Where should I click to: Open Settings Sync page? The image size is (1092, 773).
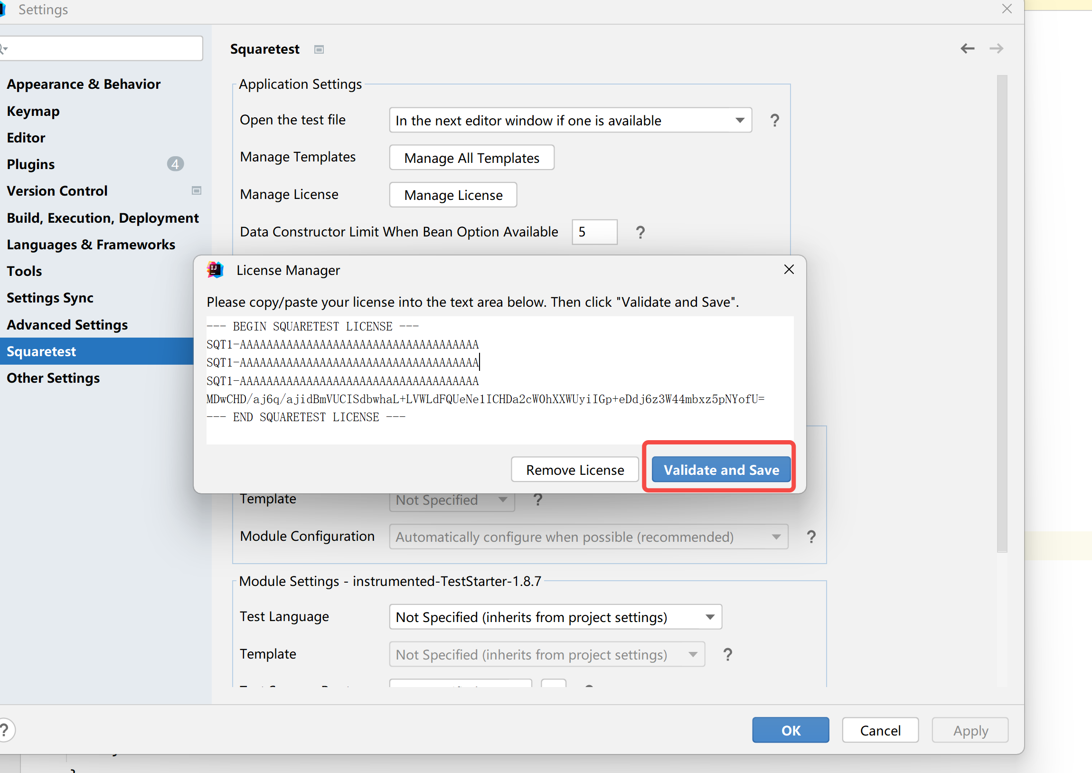pos(50,298)
